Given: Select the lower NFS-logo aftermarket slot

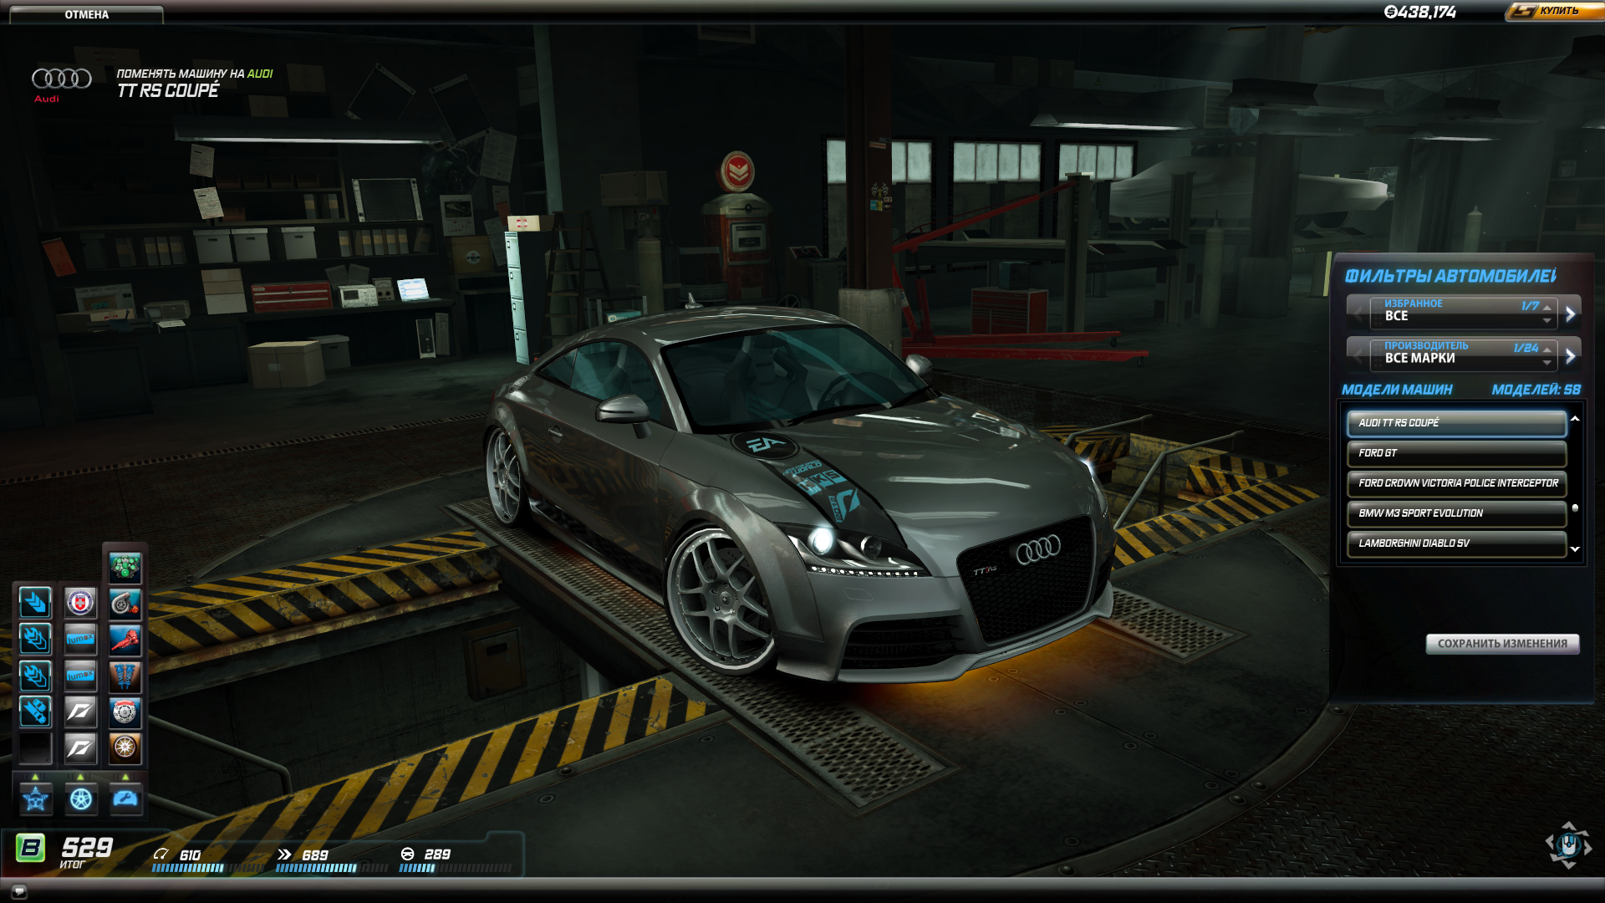Looking at the screenshot, I should pyautogui.click(x=80, y=748).
